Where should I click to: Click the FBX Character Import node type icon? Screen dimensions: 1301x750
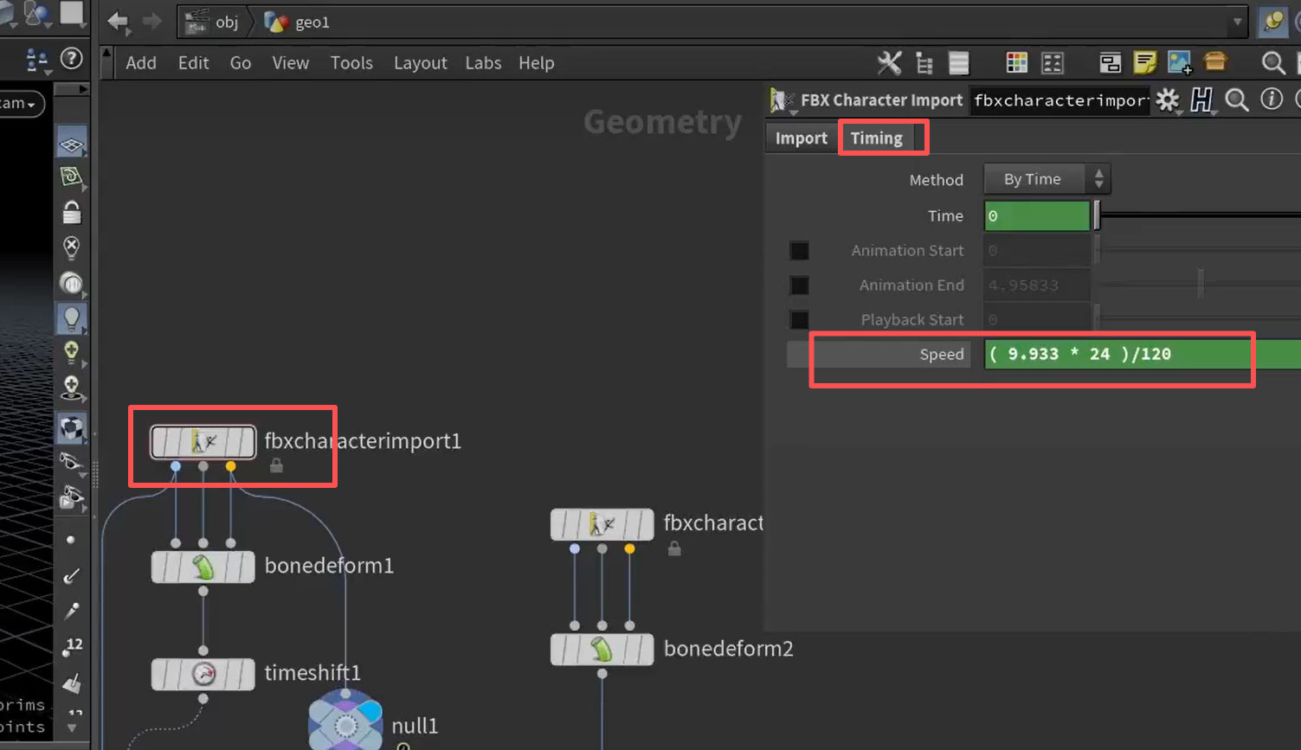click(782, 100)
